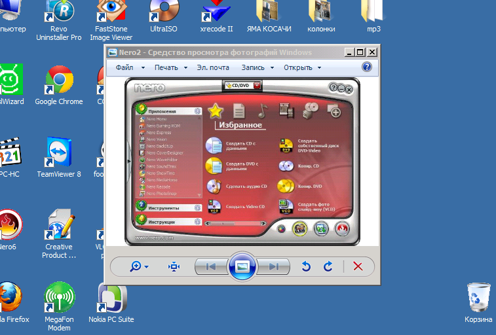Expand the Запись menu

[x=258, y=67]
